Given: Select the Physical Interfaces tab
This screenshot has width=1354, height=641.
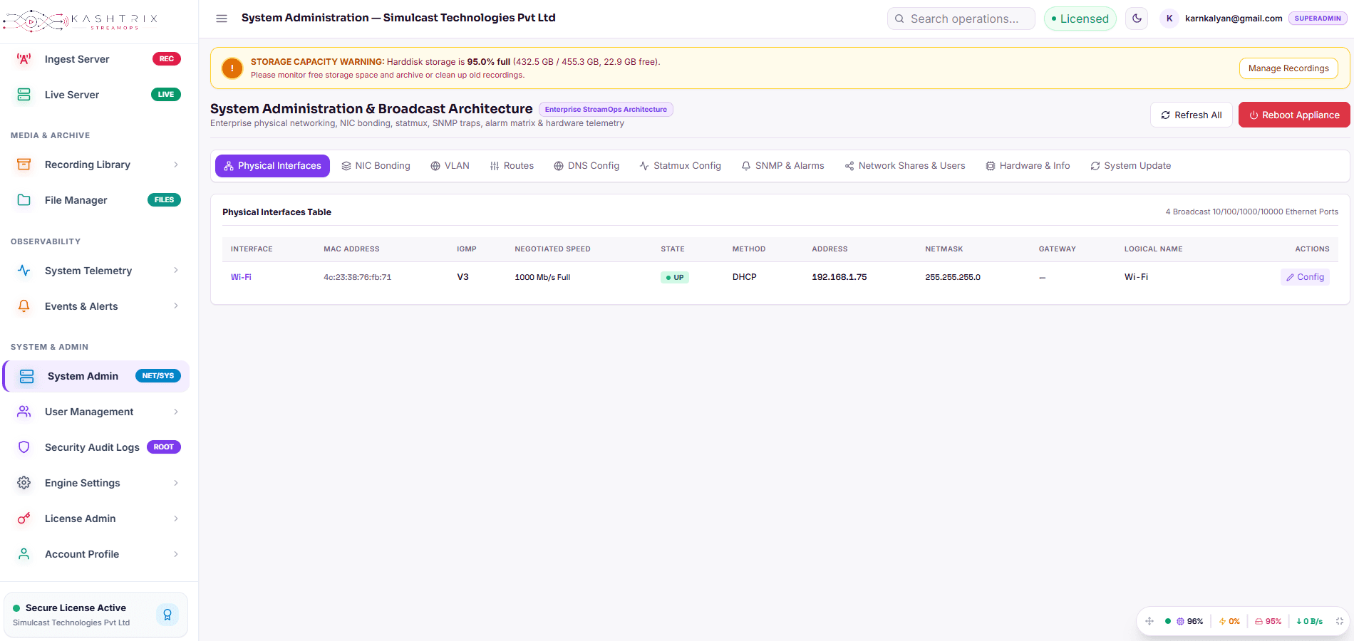Looking at the screenshot, I should [272, 166].
